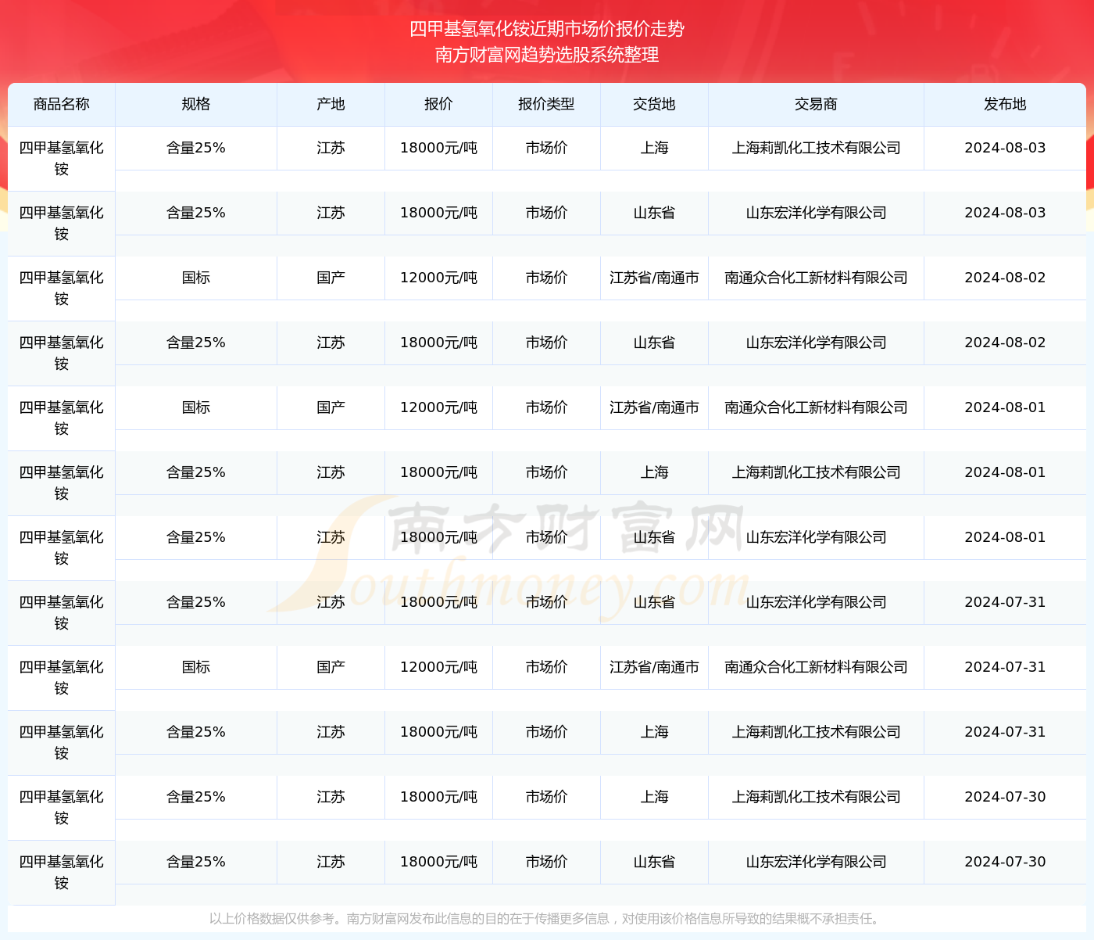Click date 2024-07-31 in the 山东宏洋 row
Image resolution: width=1094 pixels, height=940 pixels.
[1005, 602]
